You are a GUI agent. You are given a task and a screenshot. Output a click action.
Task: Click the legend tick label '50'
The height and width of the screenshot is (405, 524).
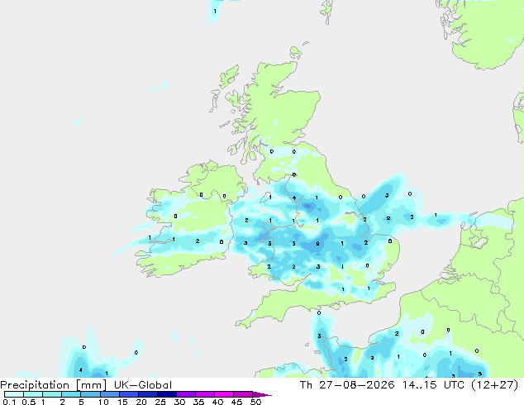click(255, 402)
